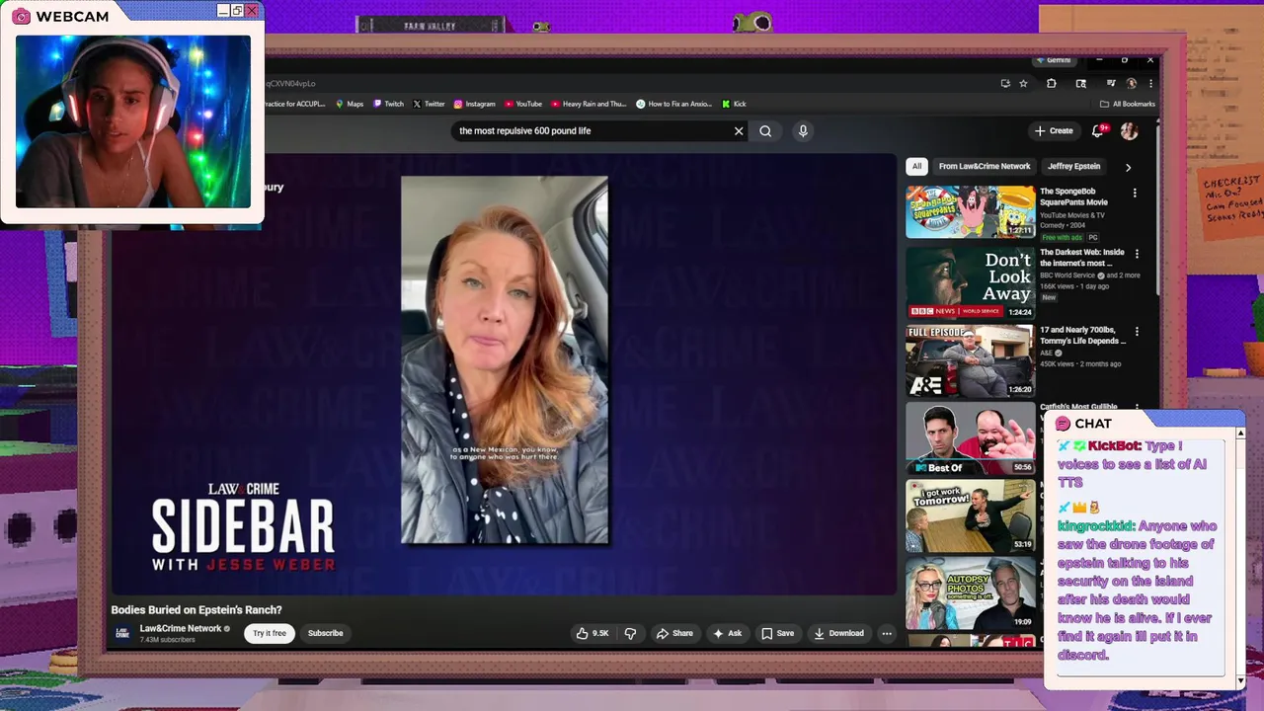This screenshot has height=711, width=1264.
Task: Show more filter chips with right arrow
Action: [1128, 167]
